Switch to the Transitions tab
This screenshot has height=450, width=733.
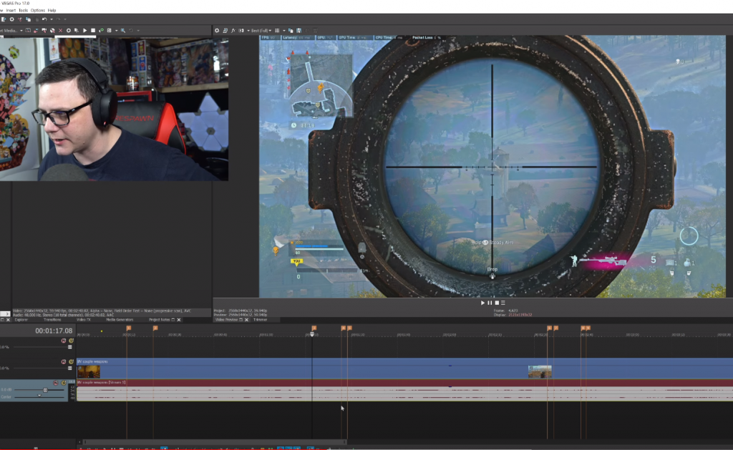(52, 320)
